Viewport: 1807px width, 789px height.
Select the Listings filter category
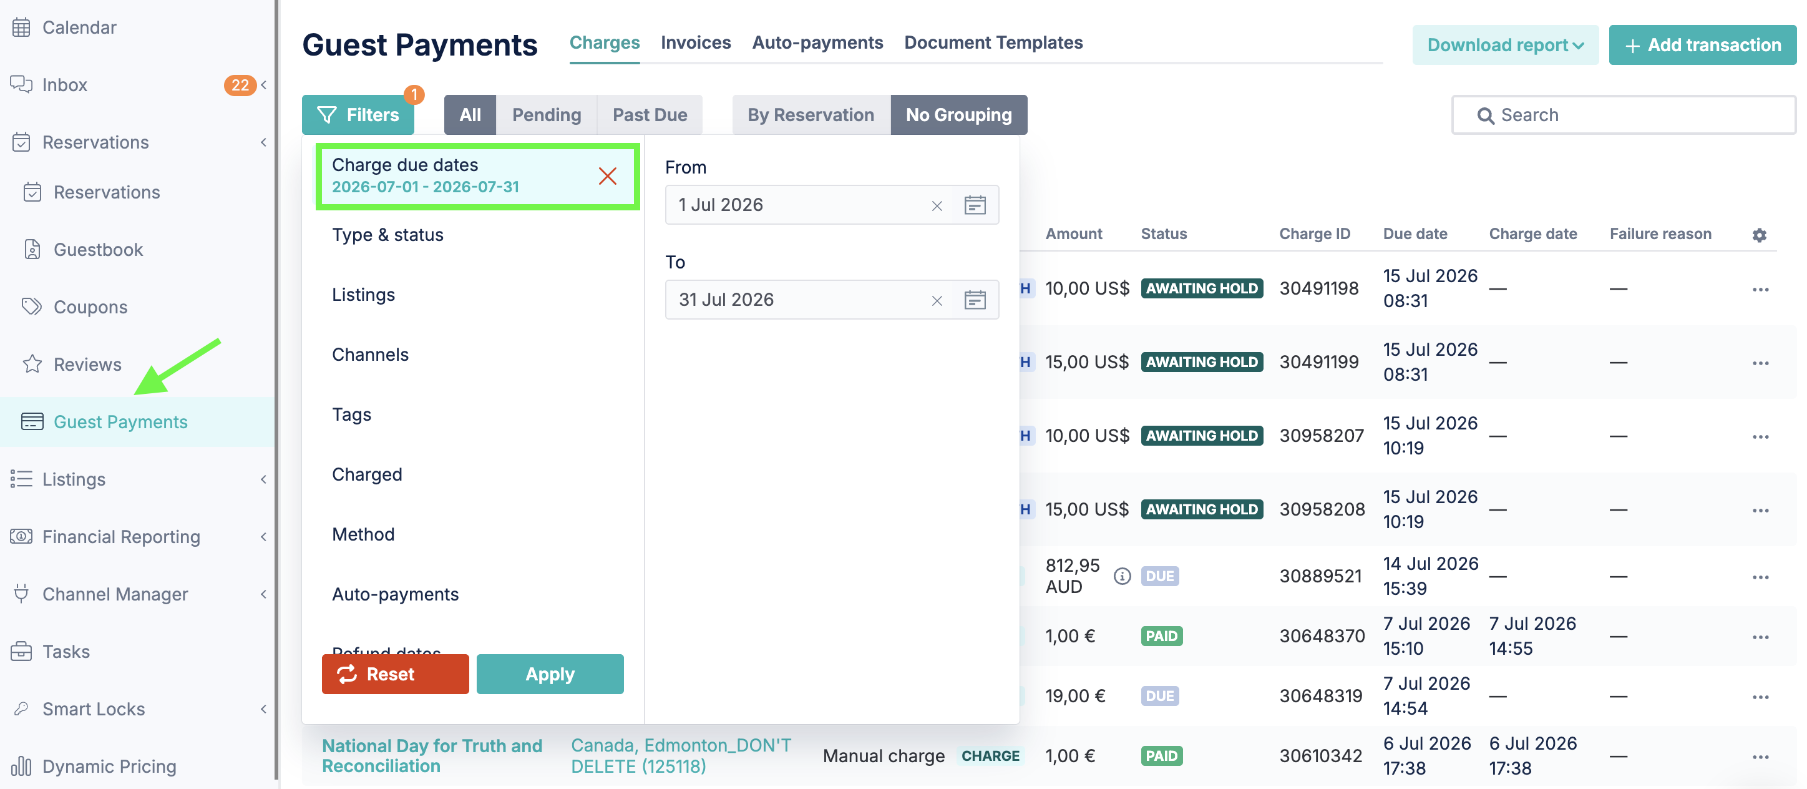tap(363, 295)
